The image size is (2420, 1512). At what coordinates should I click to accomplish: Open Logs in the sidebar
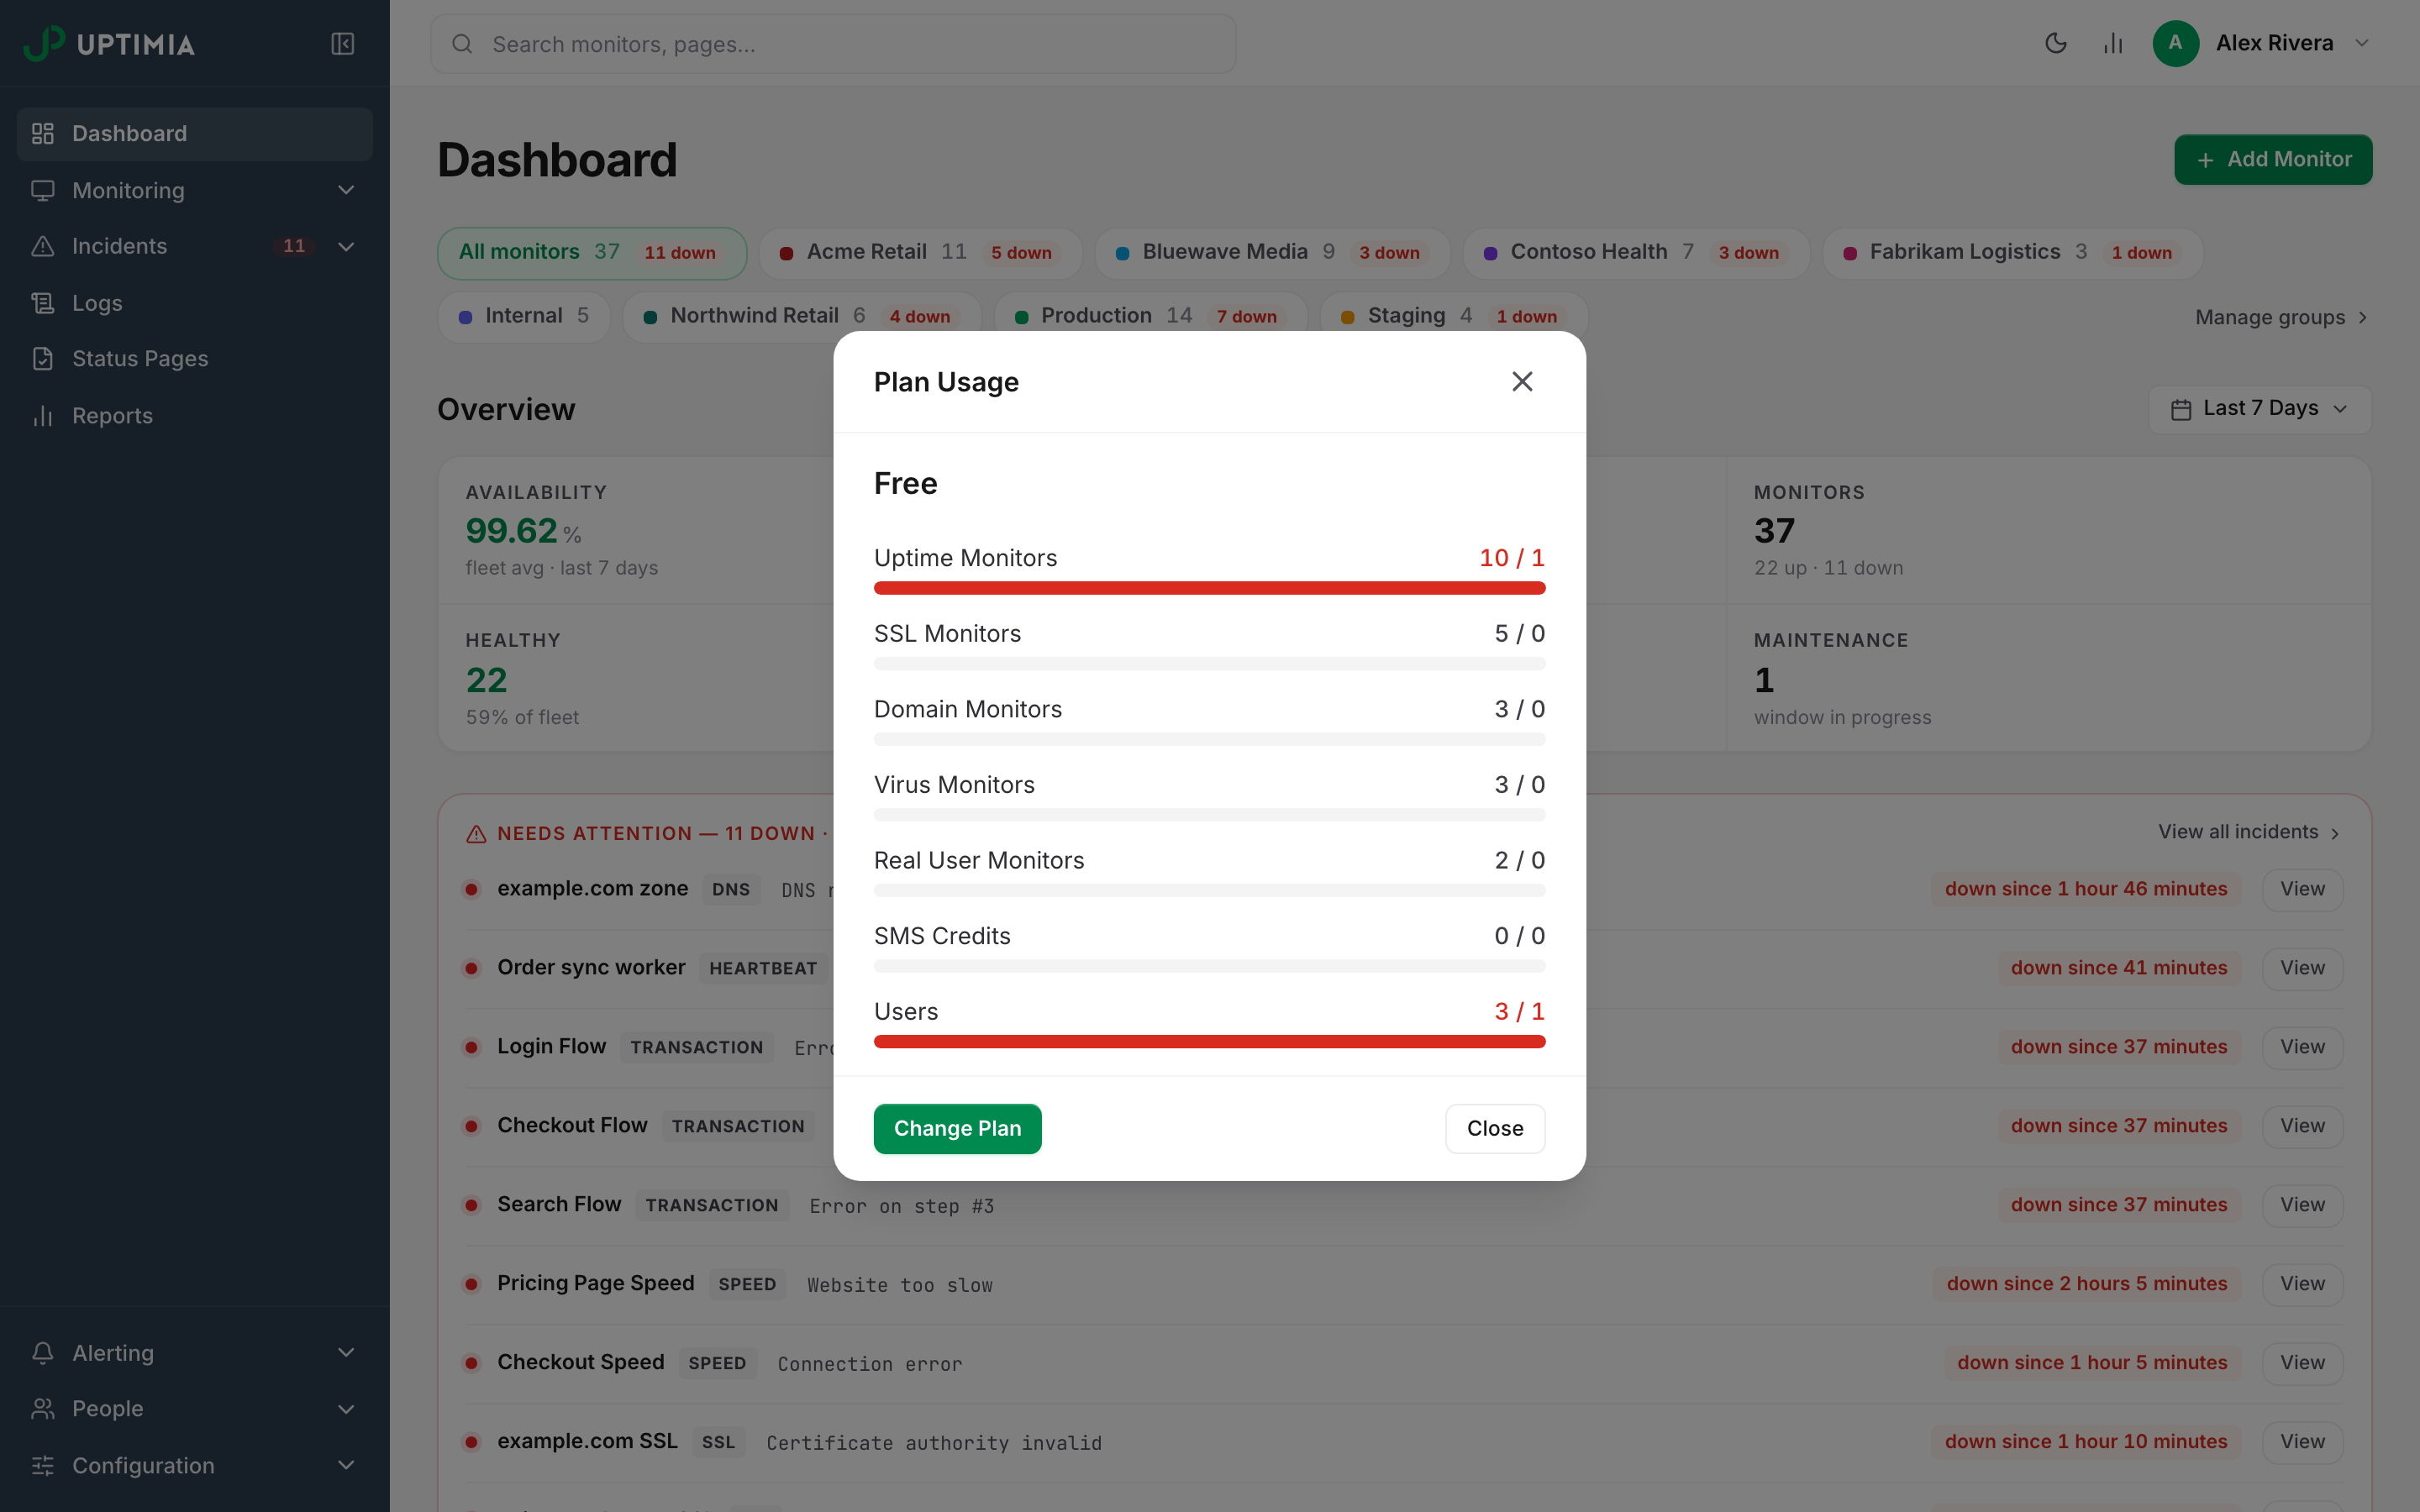(x=195, y=302)
